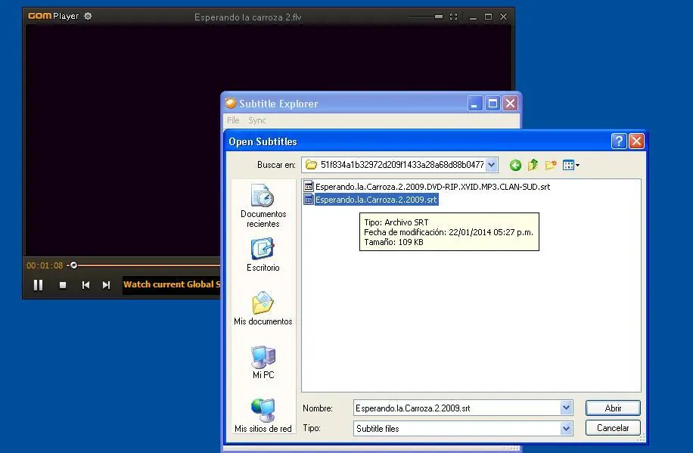The width and height of the screenshot is (693, 453).
Task: Select the DVD-RIP.XVID.MP3.CLAN-SUD.srt file
Action: click(x=432, y=186)
